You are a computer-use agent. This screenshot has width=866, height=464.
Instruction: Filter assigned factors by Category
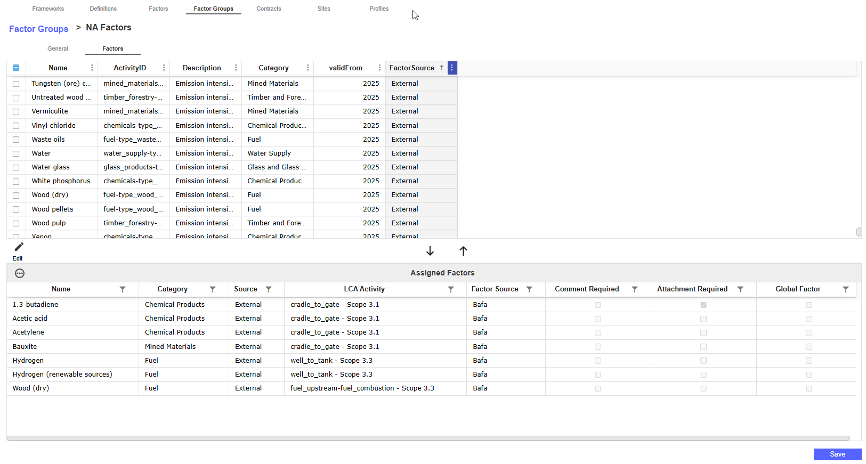[x=213, y=289]
